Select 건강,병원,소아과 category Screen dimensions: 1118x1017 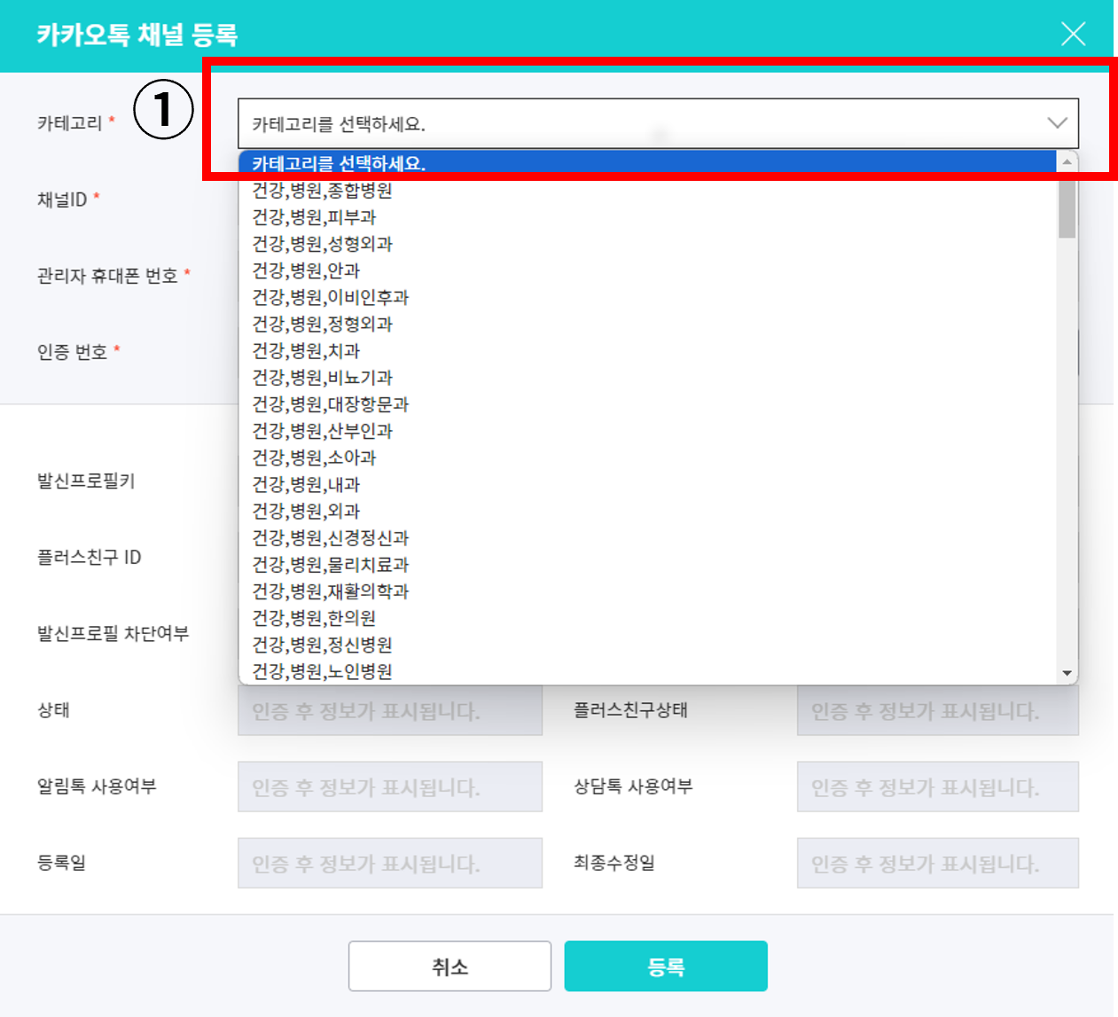point(648,458)
